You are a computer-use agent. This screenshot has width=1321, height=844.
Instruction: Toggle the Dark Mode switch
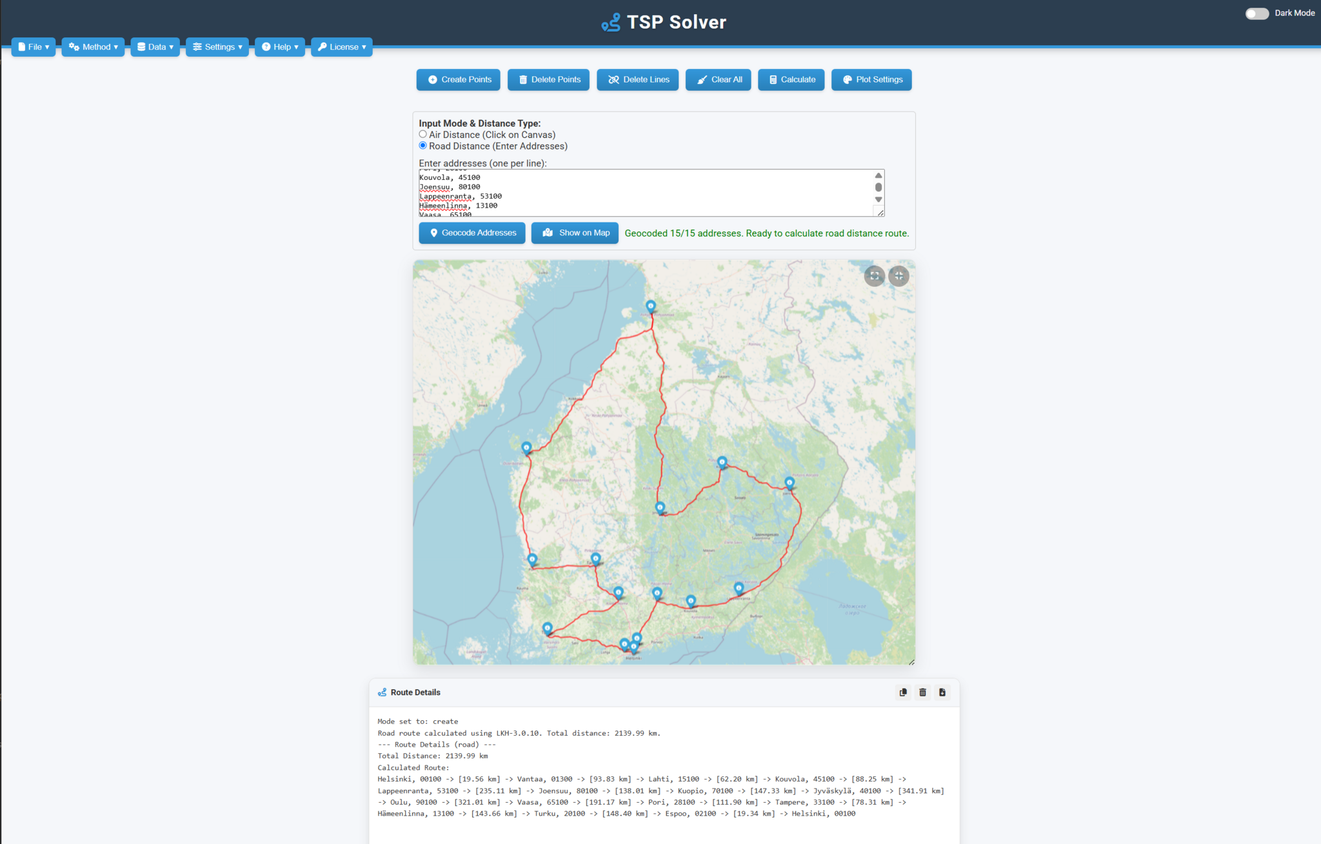click(1256, 14)
